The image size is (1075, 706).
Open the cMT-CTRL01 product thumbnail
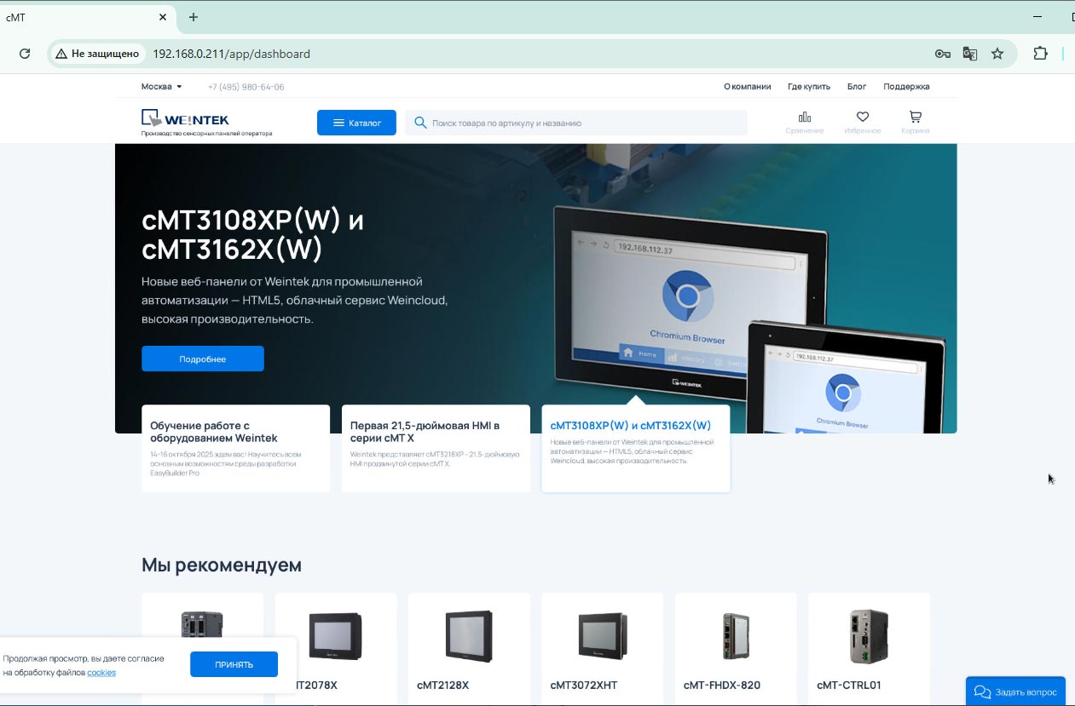click(868, 637)
